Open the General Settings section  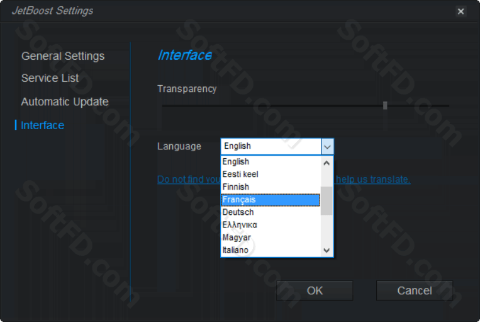[x=63, y=56]
